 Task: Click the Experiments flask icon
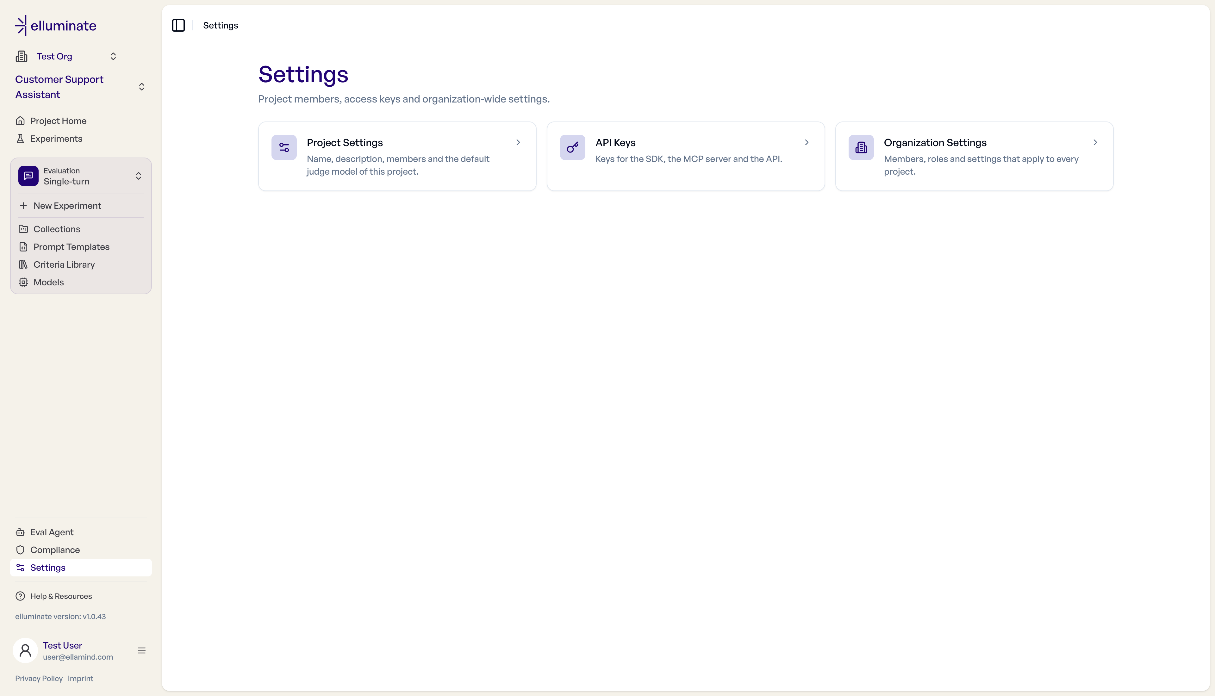(20, 139)
